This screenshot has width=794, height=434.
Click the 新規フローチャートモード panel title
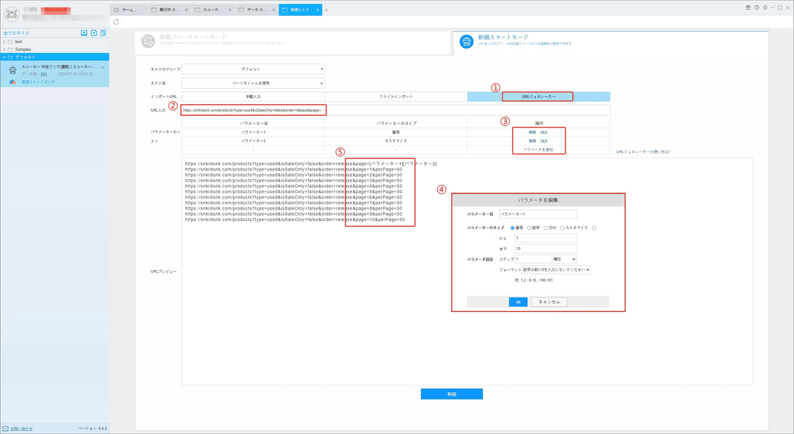(192, 38)
